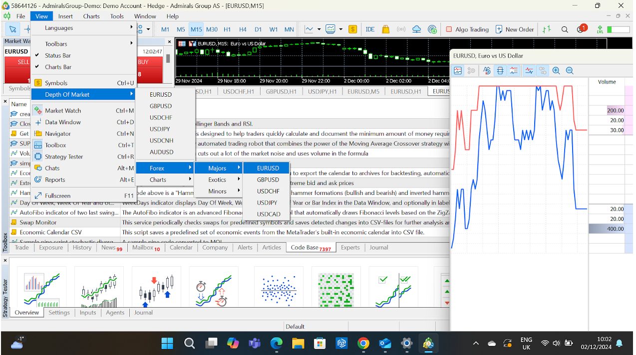The image size is (636, 355).
Task: Switch to D1 timeframe
Action: 258,29
